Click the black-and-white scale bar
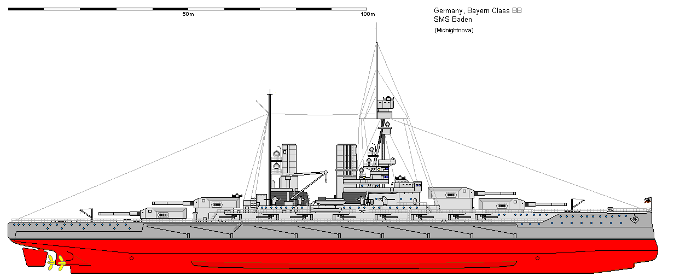This screenshot has width=674, height=276. [188, 9]
